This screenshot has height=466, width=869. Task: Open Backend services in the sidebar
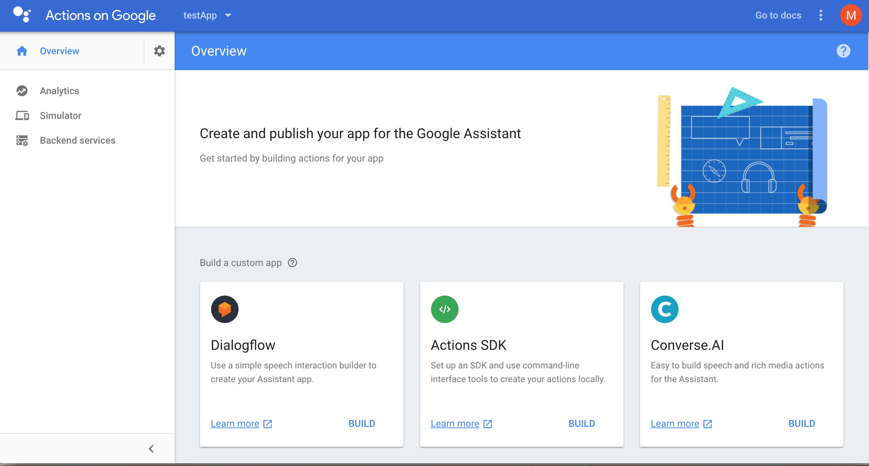(77, 140)
